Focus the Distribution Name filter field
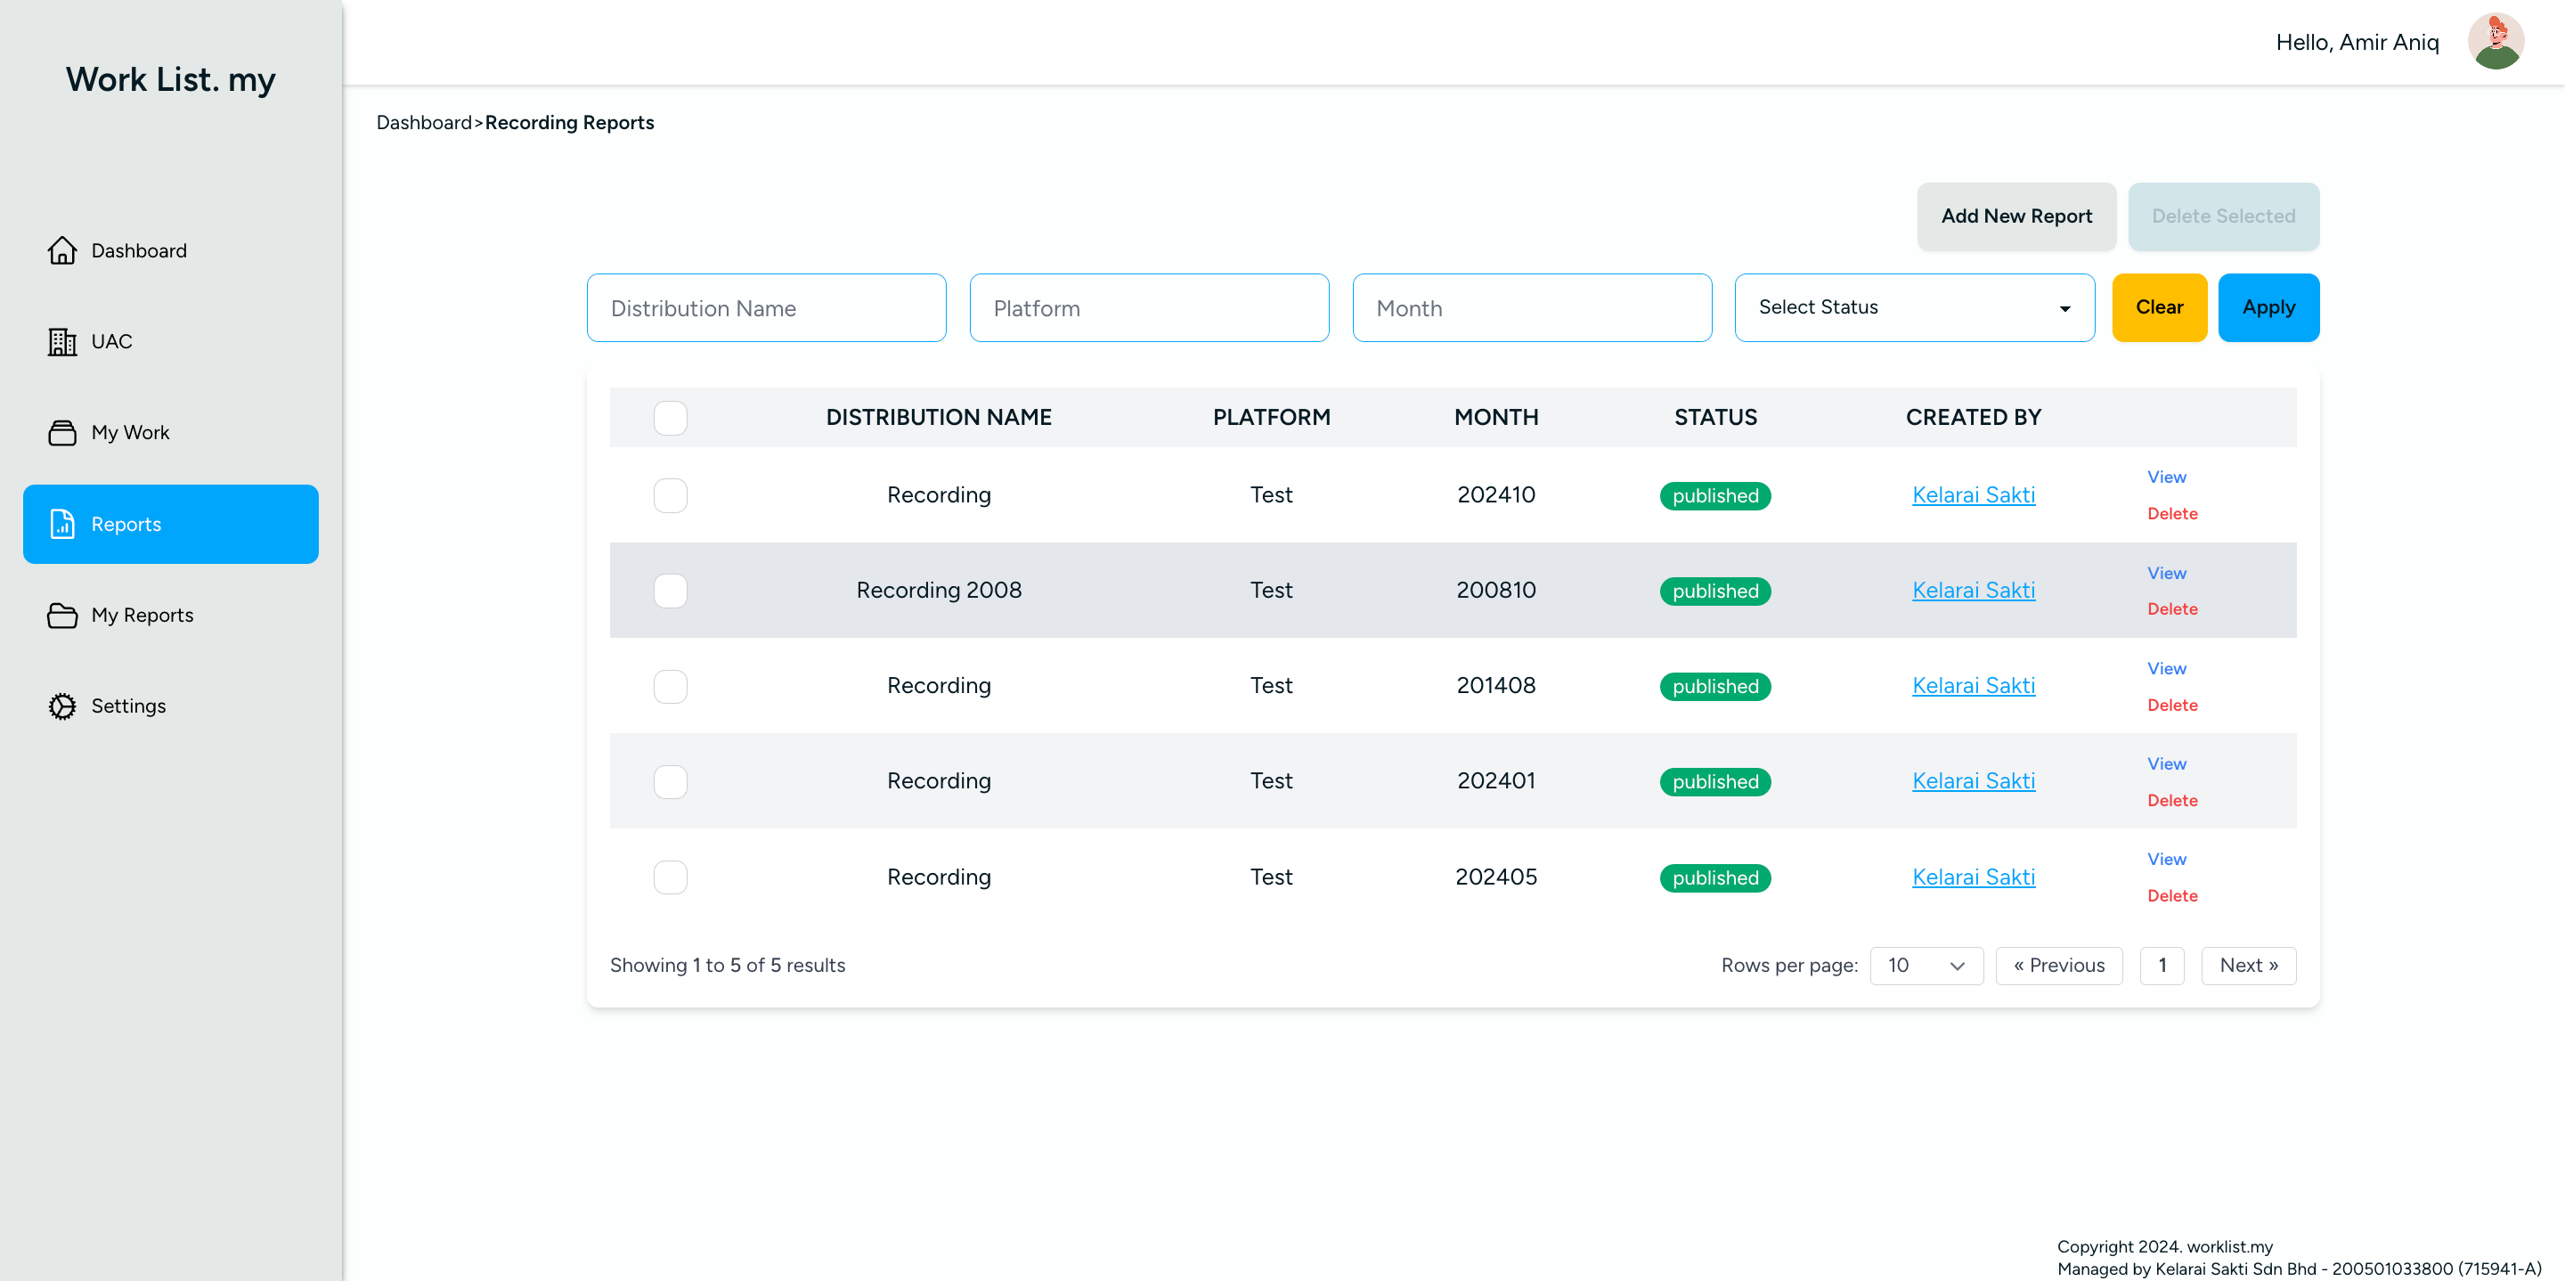Image resolution: width=2565 pixels, height=1281 pixels. 766,308
